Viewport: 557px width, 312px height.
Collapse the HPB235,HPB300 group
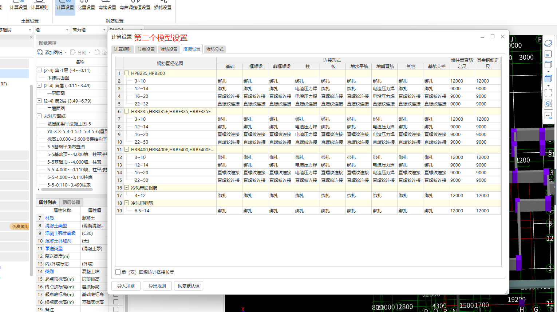(x=127, y=73)
